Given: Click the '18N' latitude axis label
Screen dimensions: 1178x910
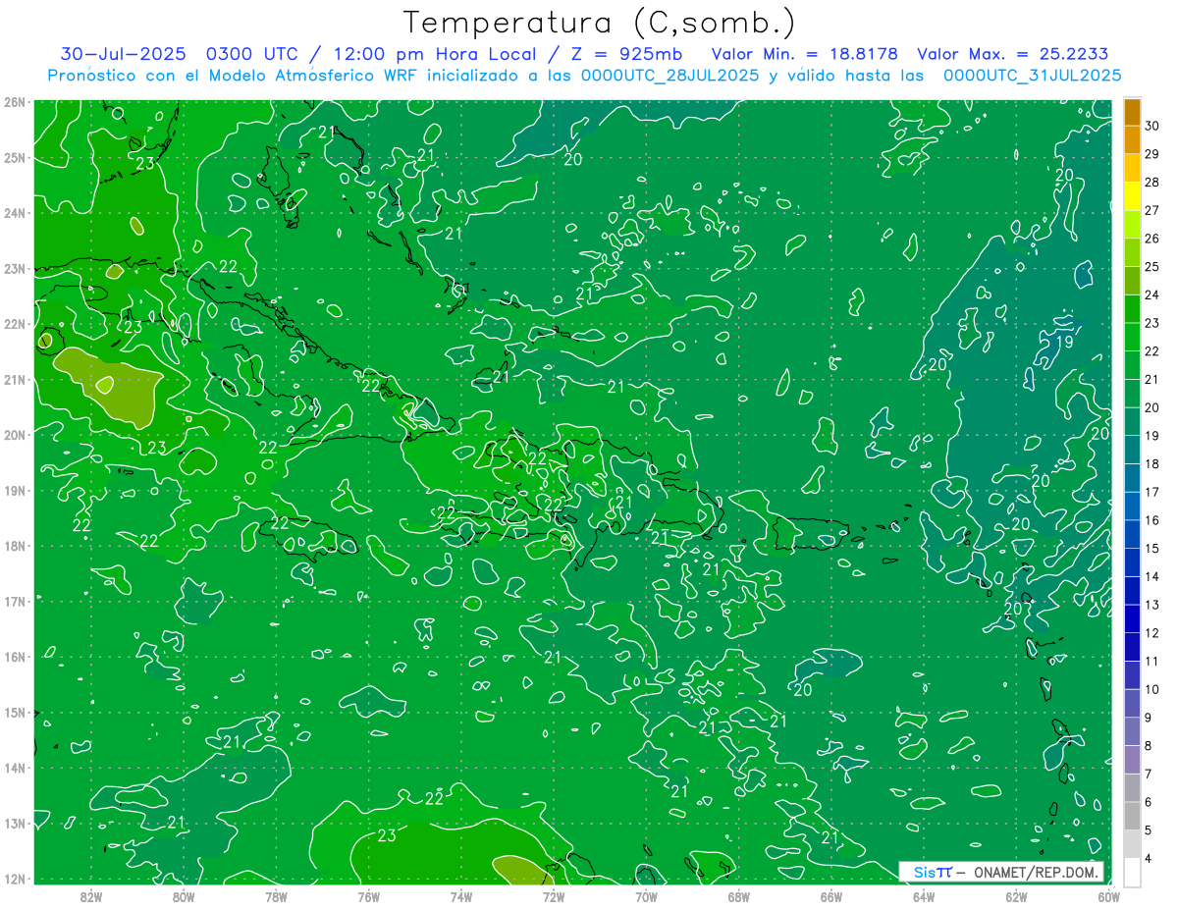Looking at the screenshot, I should (15, 546).
